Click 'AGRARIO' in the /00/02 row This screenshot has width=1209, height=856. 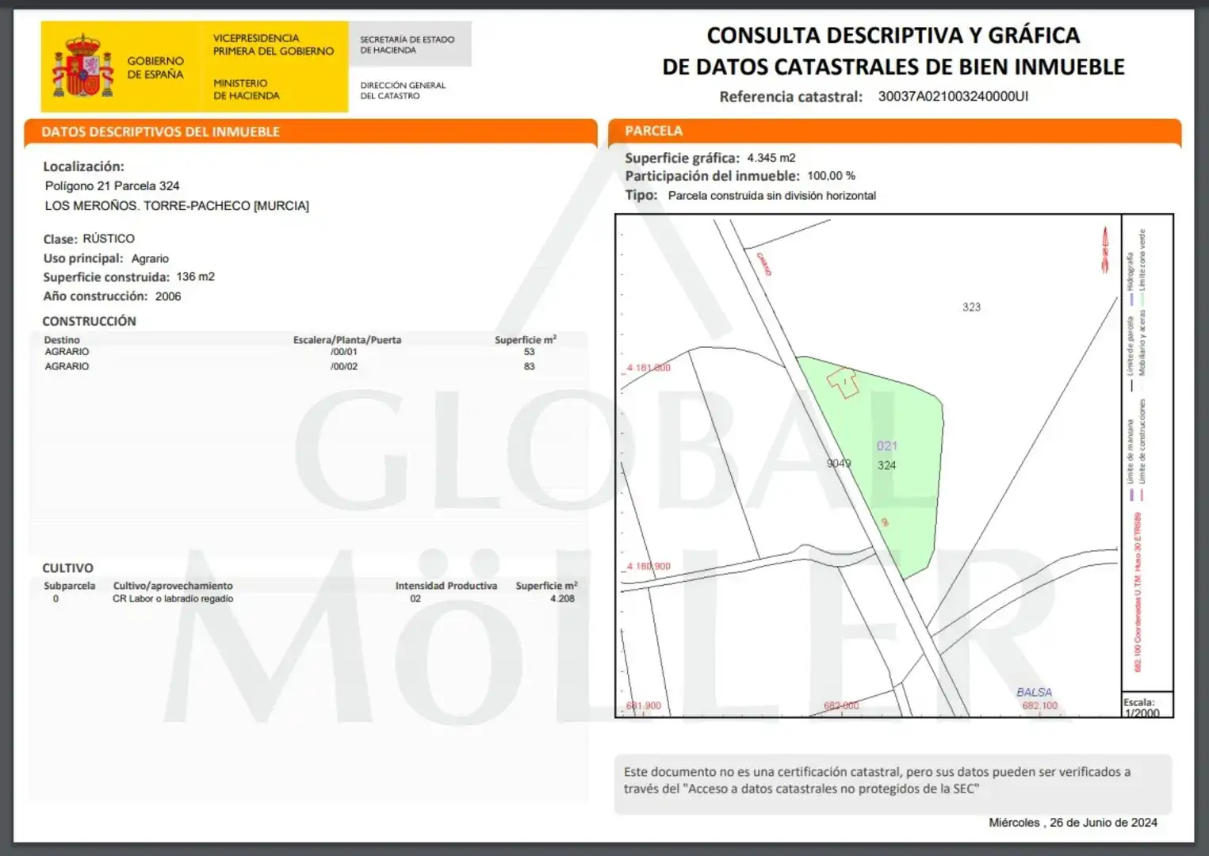click(67, 367)
